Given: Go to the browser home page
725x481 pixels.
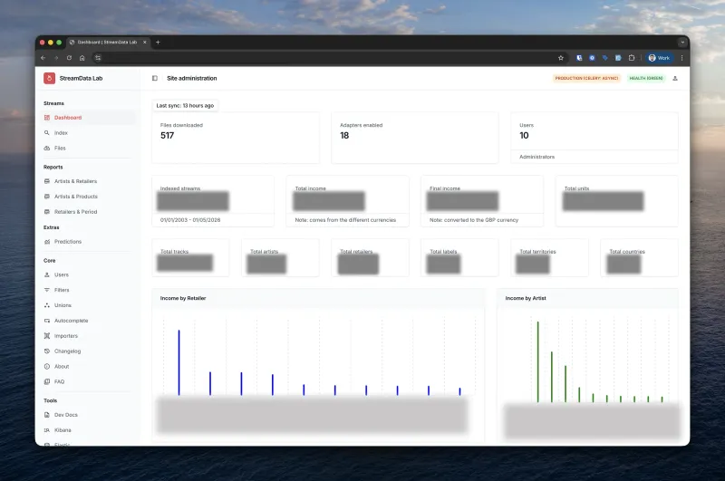Looking at the screenshot, I should [82, 58].
